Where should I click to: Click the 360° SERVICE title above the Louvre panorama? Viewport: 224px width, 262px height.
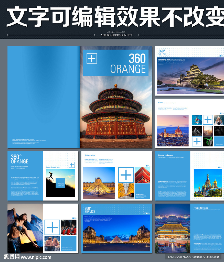click(90, 210)
